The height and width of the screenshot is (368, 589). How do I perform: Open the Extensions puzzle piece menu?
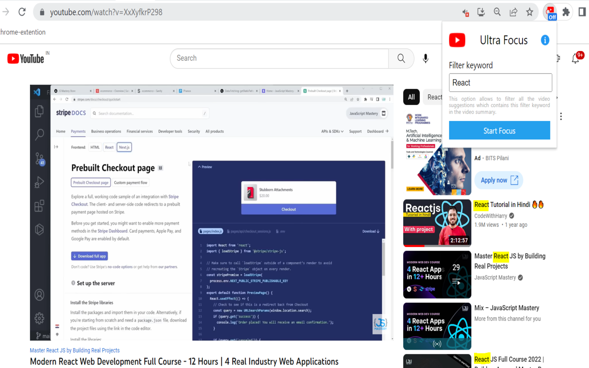(566, 12)
